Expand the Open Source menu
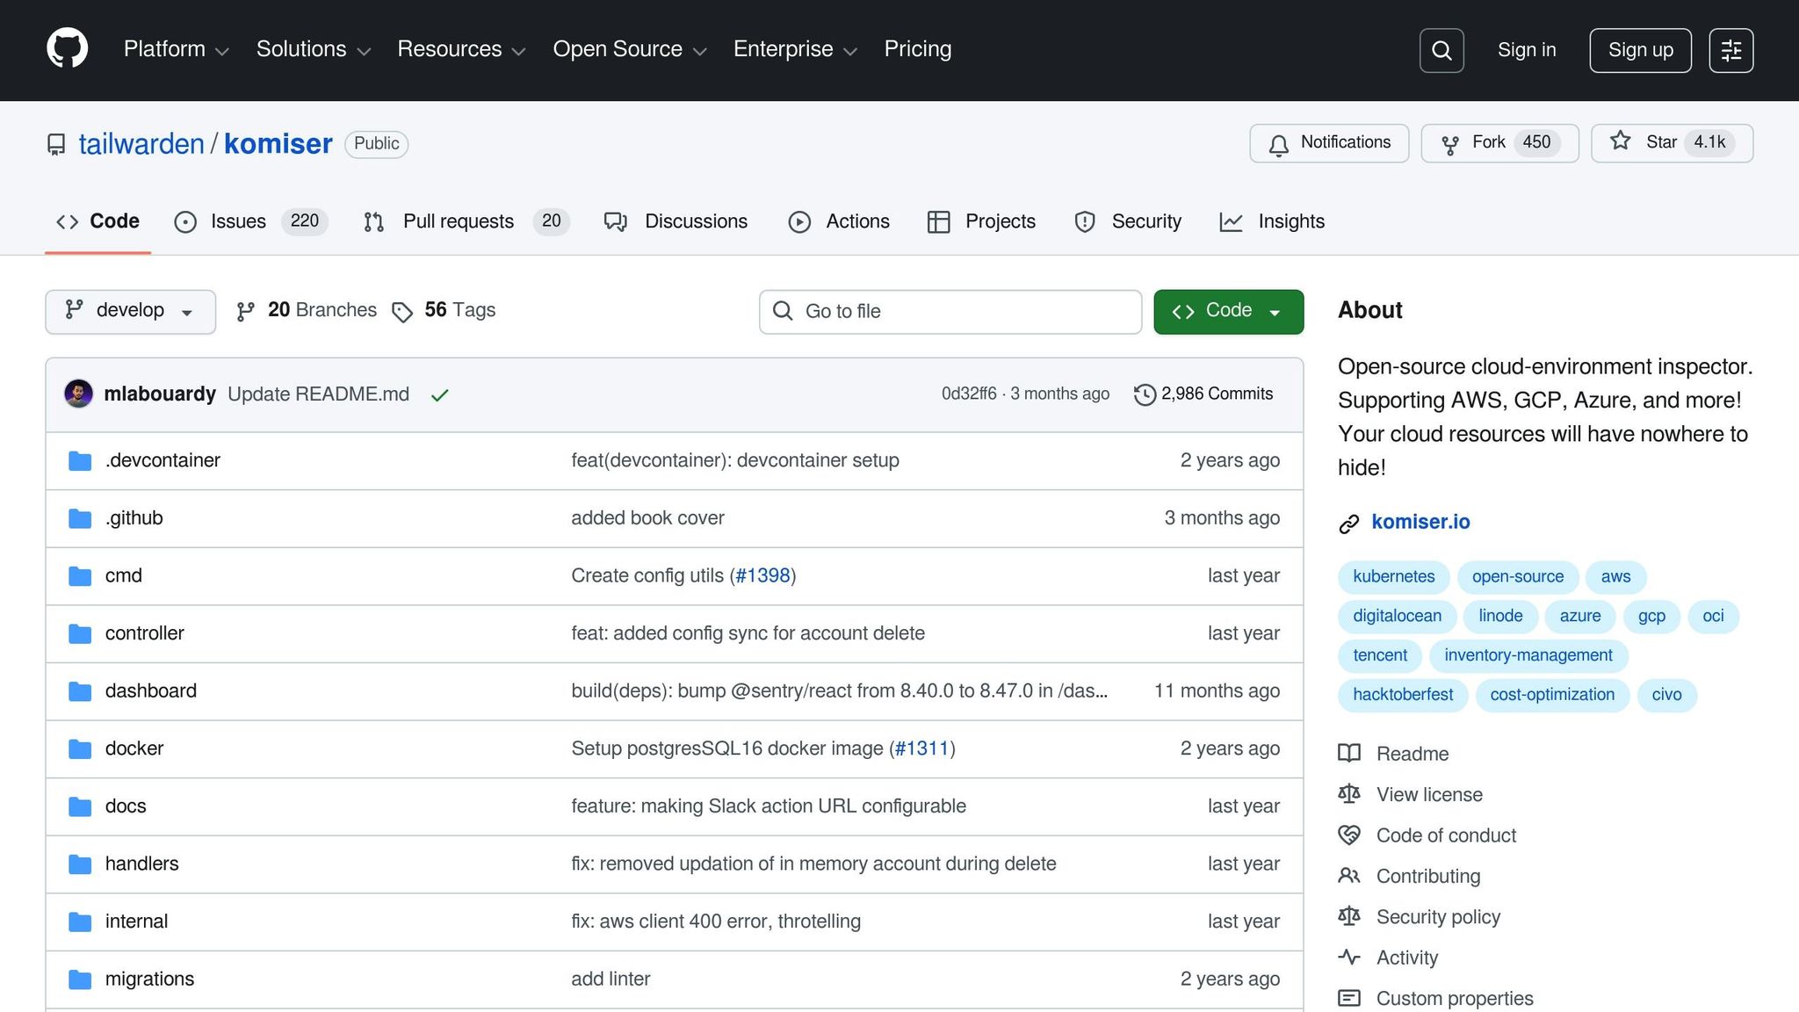 (629, 49)
